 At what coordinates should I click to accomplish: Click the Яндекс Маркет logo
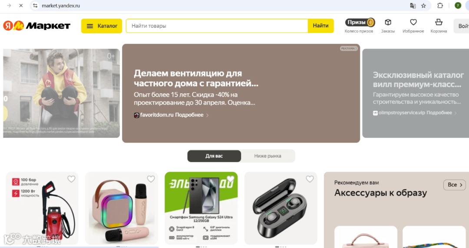pyautogui.click(x=37, y=26)
